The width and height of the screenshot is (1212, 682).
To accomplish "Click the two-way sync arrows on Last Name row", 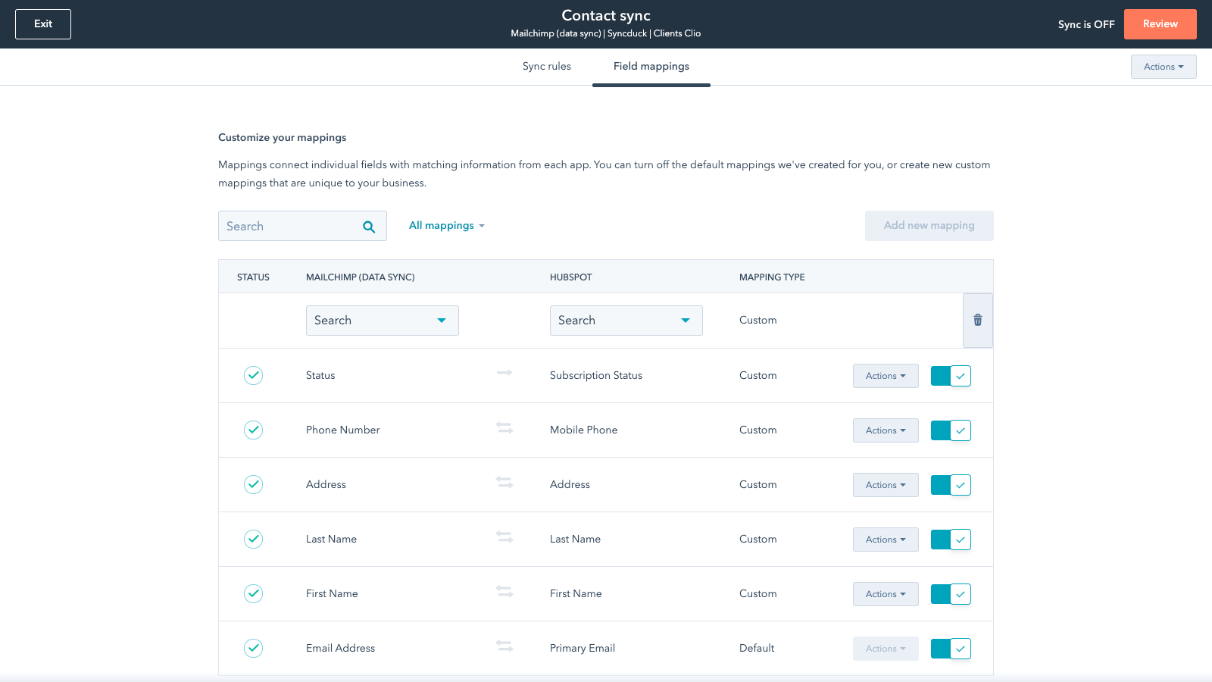I will (x=504, y=537).
